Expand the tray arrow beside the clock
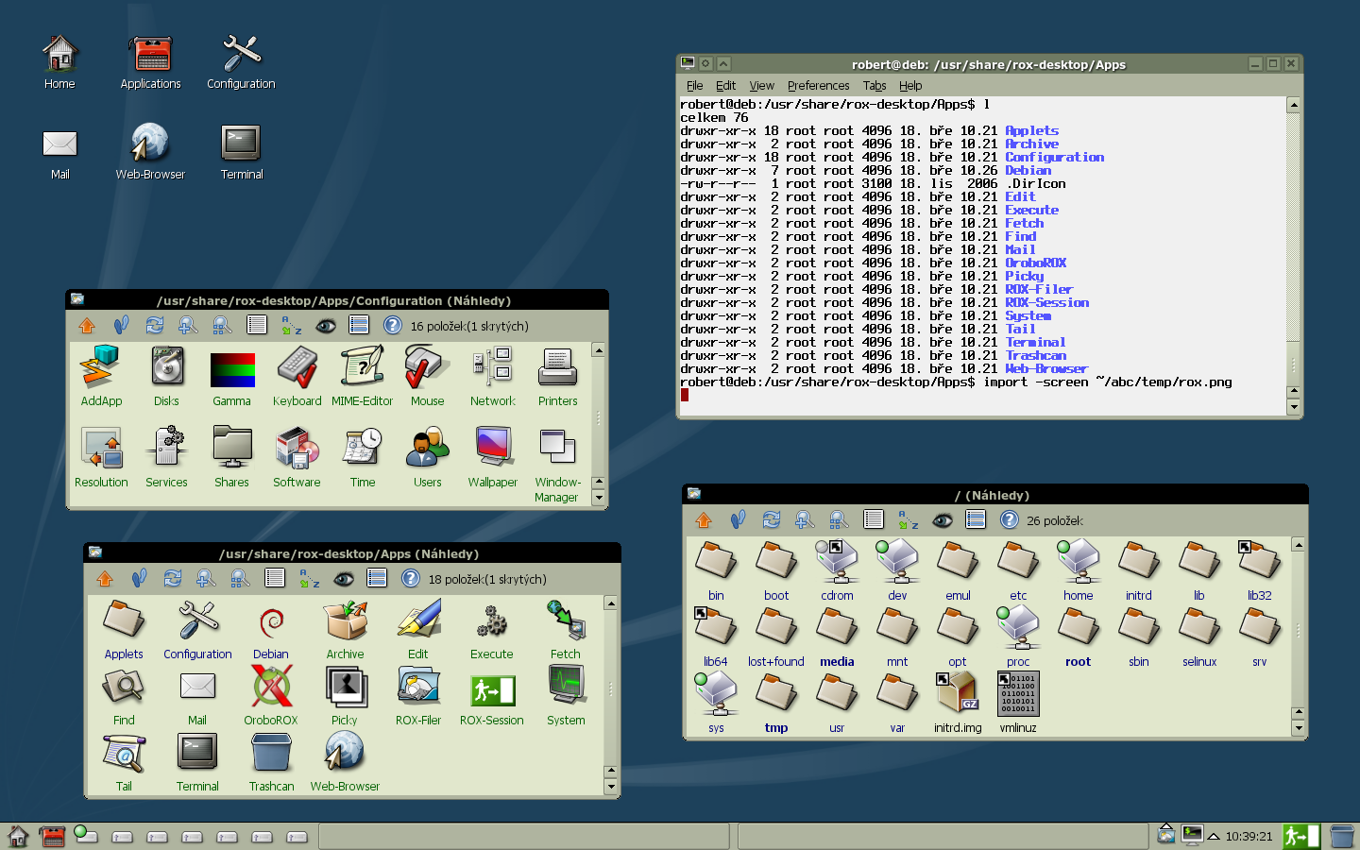This screenshot has width=1360, height=850. (1214, 836)
